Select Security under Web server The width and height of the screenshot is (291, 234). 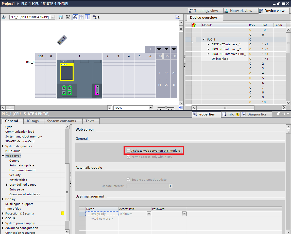pos(15,175)
